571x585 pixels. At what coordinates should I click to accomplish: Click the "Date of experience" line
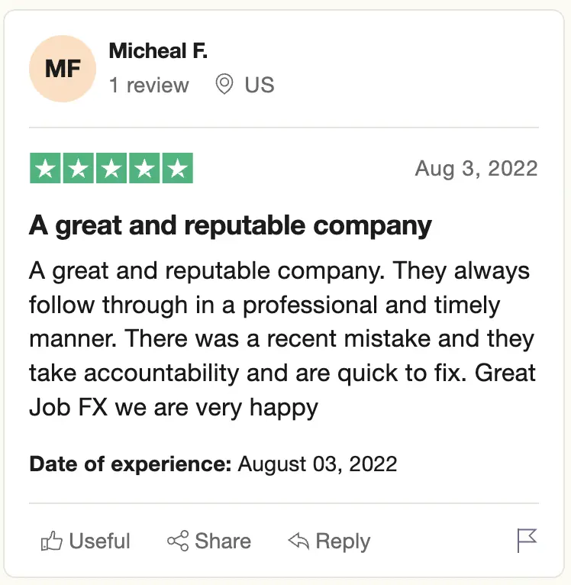213,464
